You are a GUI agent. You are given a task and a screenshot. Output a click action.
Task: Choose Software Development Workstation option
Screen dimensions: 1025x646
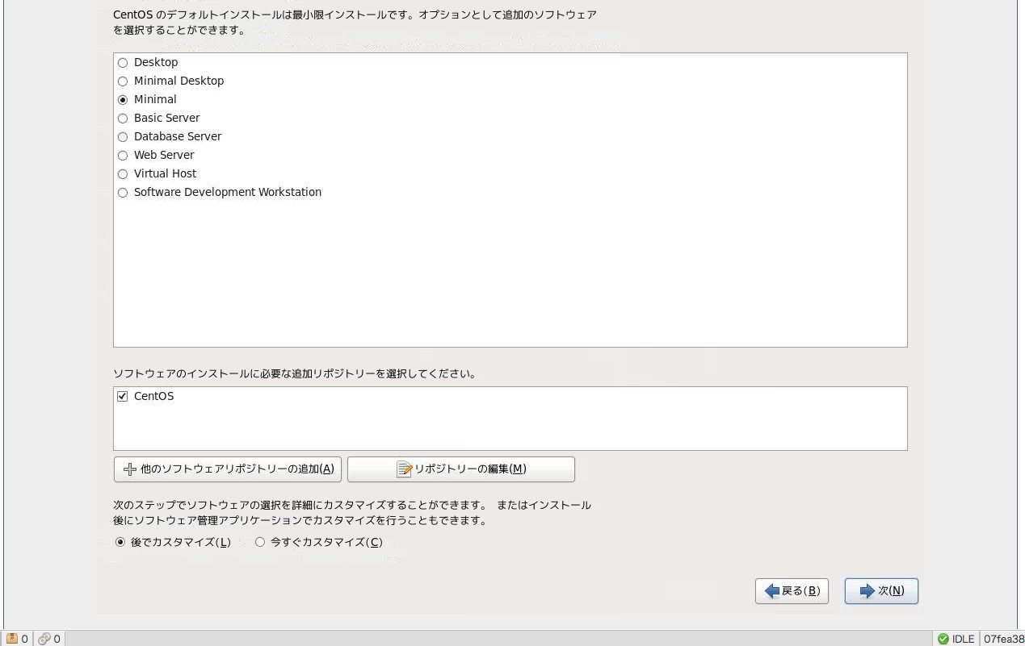[x=123, y=193]
